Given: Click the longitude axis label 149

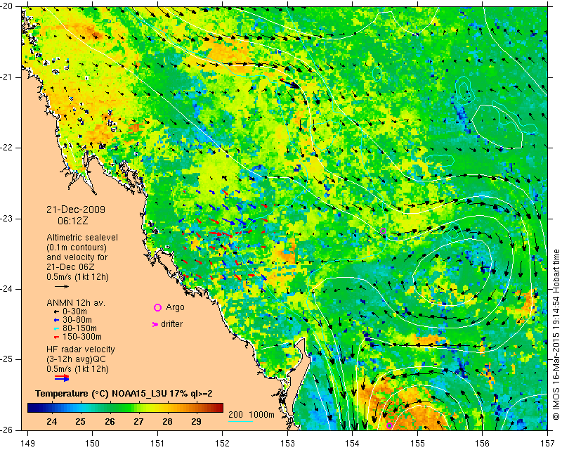Looking at the screenshot, I should tap(27, 443).
